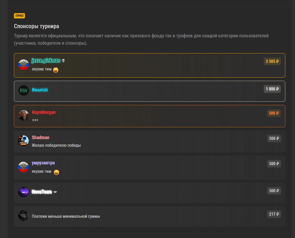Open the jesse_pinkman profile link
The height and width of the screenshot is (238, 295).
[46, 61]
